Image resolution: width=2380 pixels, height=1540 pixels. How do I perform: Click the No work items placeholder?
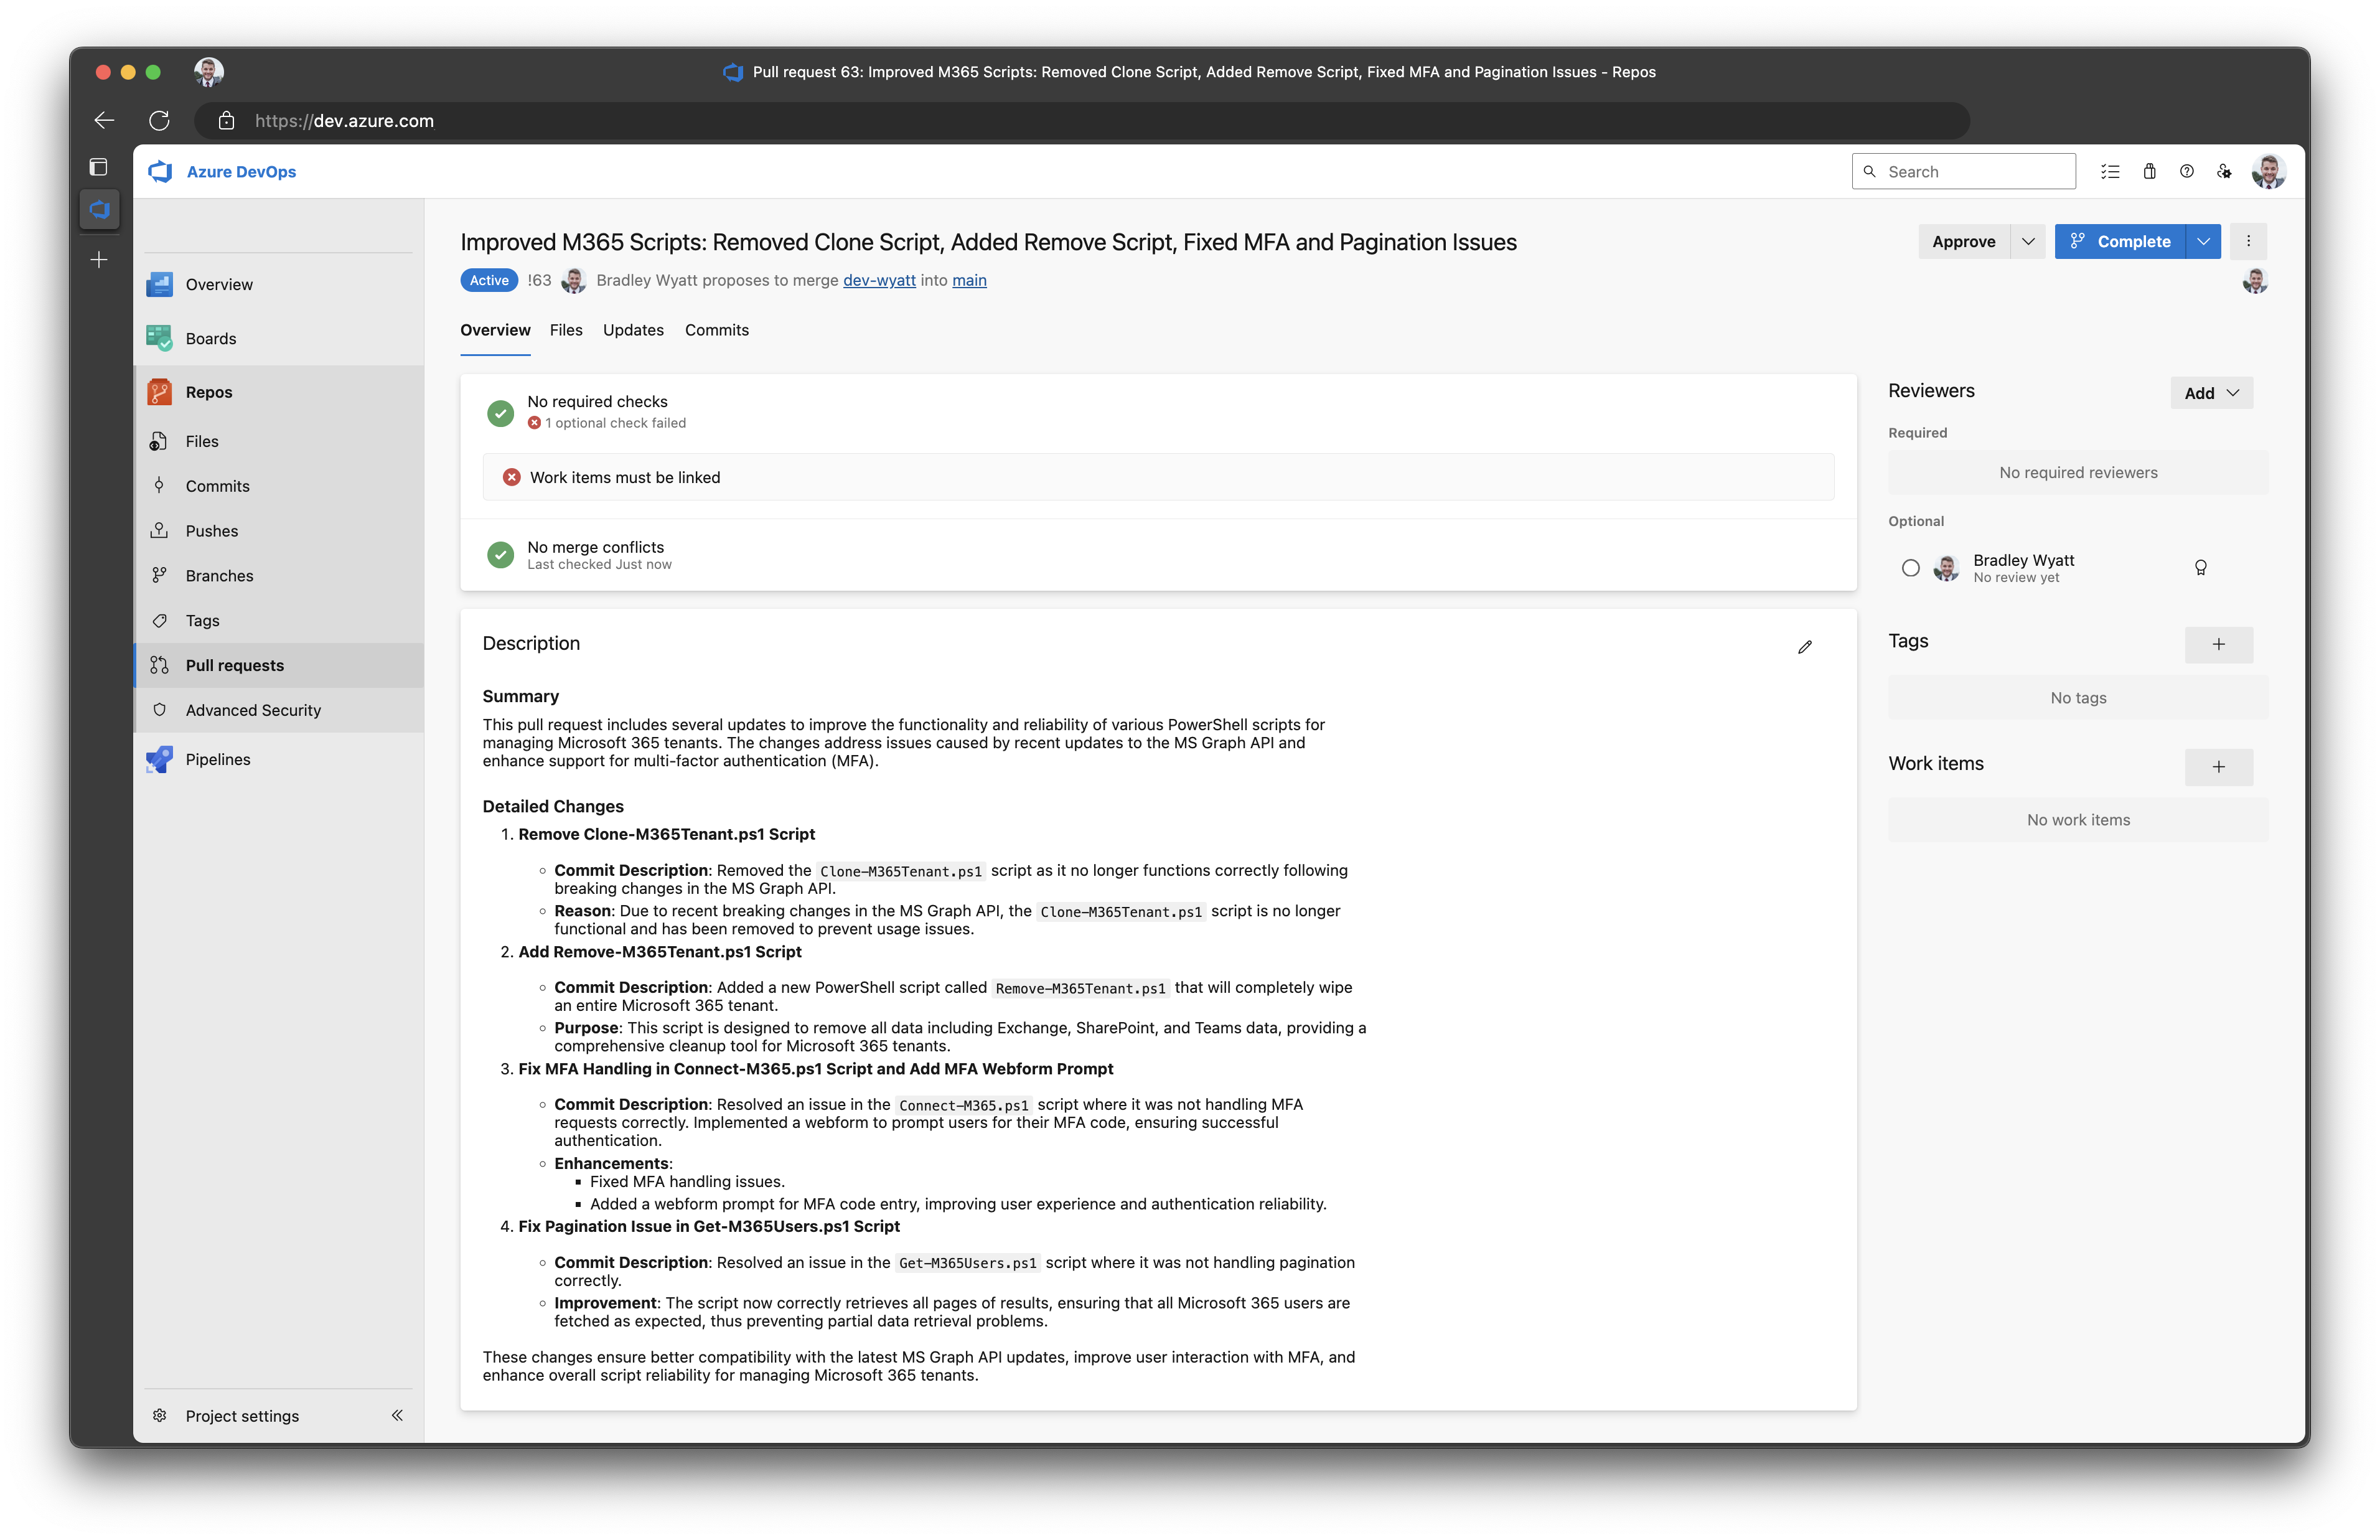(x=2077, y=820)
